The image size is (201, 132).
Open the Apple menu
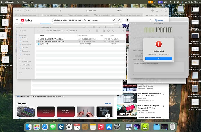[2, 2]
